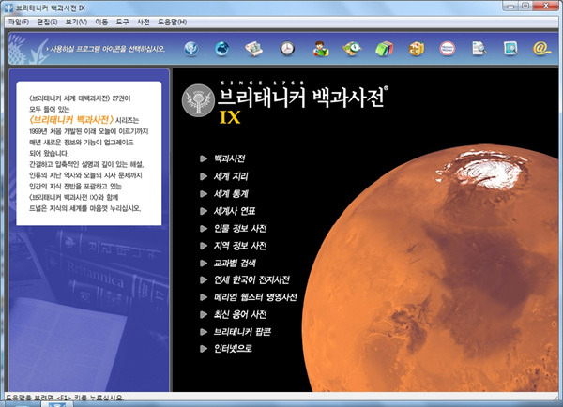Screen dimensions: 563x407
Task: Go to 세계사 연표 entry
Action: tap(235, 211)
